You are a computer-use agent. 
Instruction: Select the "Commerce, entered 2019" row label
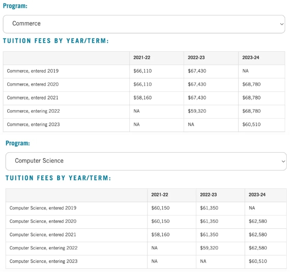tap(33, 71)
